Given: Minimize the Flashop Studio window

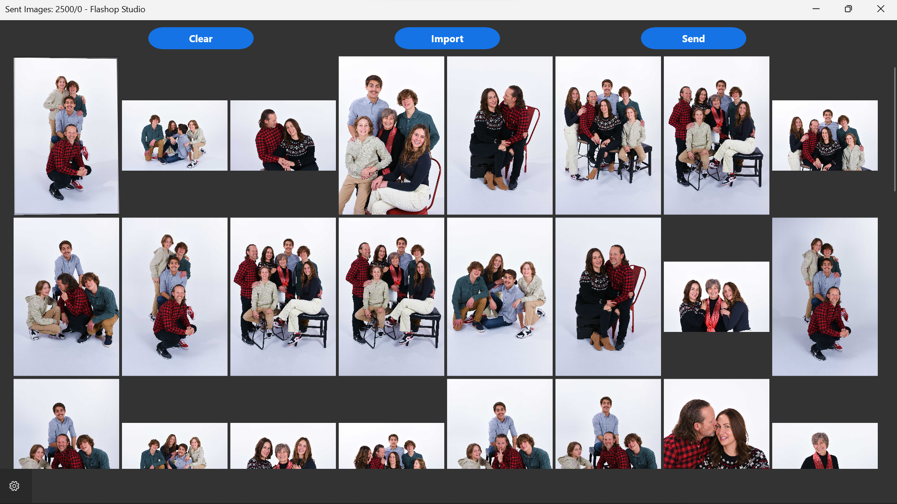Looking at the screenshot, I should (816, 9).
